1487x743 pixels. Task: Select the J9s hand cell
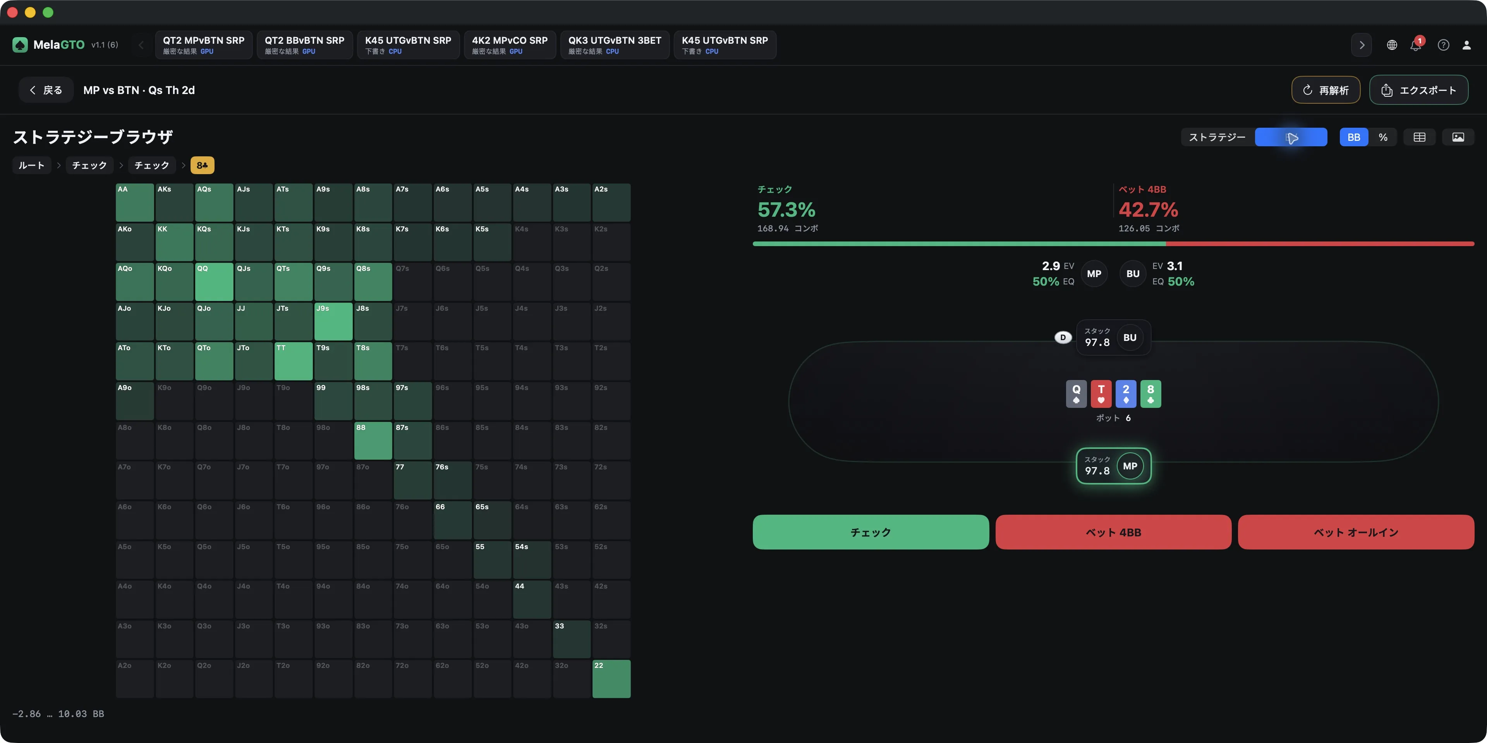pos(333,321)
